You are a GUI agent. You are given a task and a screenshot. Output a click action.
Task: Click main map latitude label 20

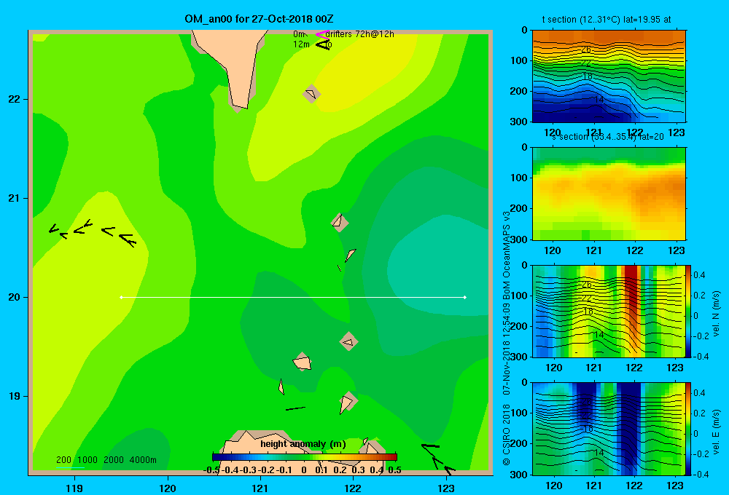point(15,297)
